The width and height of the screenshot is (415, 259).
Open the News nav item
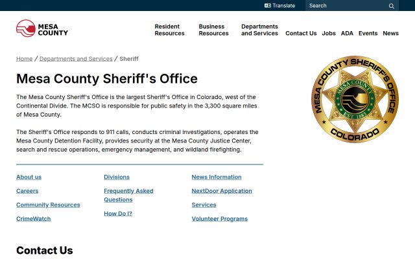[390, 33]
